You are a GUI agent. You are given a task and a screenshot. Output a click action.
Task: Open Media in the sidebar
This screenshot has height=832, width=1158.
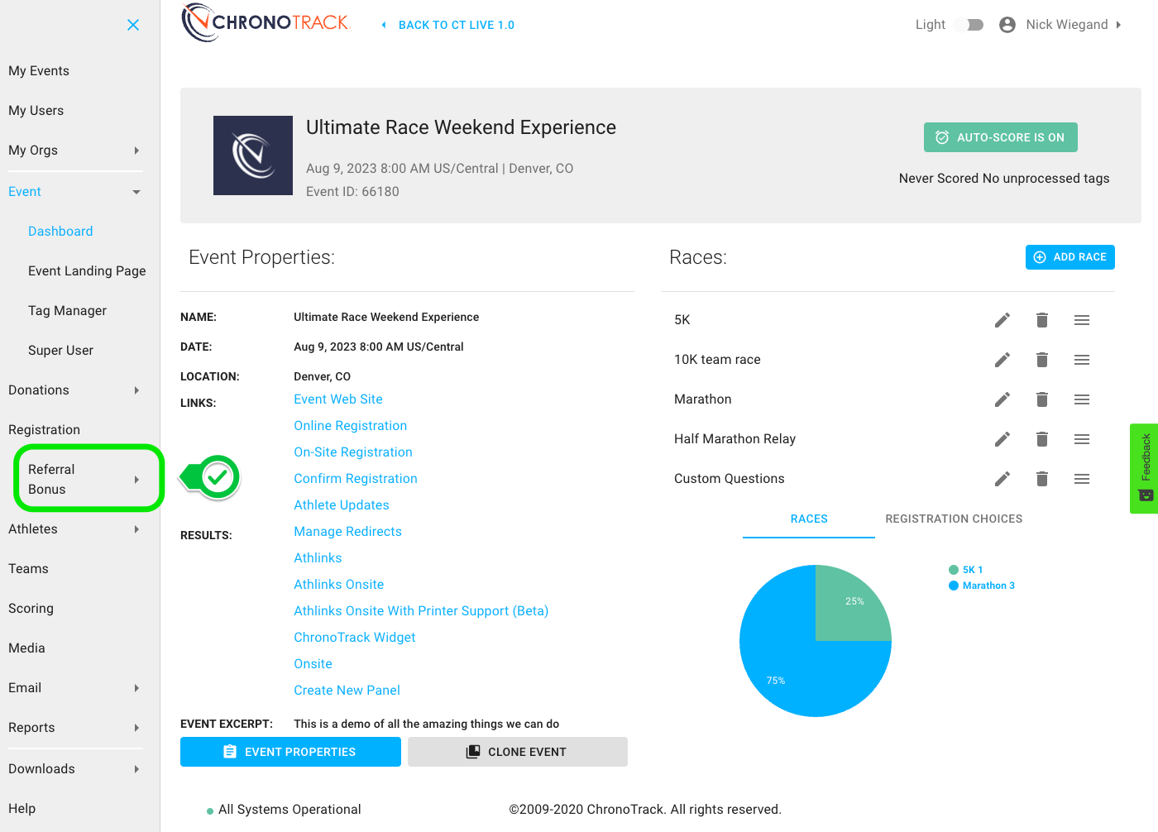pyautogui.click(x=26, y=648)
